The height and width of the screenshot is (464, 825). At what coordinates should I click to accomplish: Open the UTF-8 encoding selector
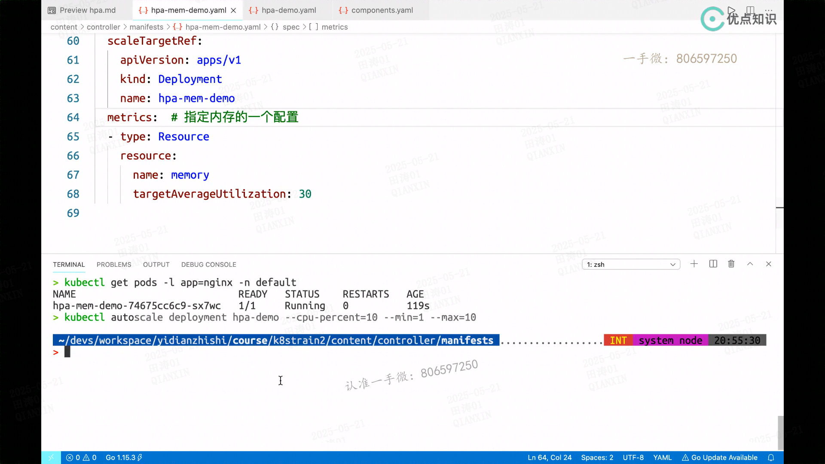[x=633, y=458]
